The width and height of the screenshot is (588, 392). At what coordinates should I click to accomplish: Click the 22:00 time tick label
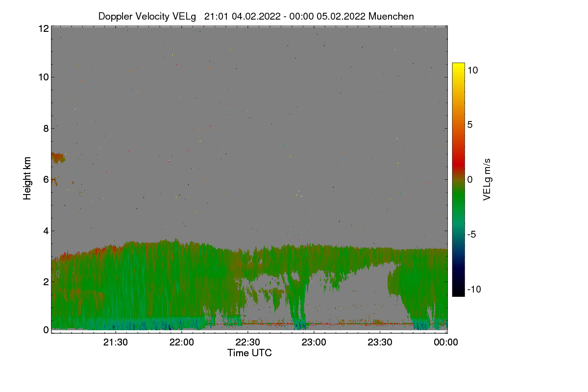point(182,343)
